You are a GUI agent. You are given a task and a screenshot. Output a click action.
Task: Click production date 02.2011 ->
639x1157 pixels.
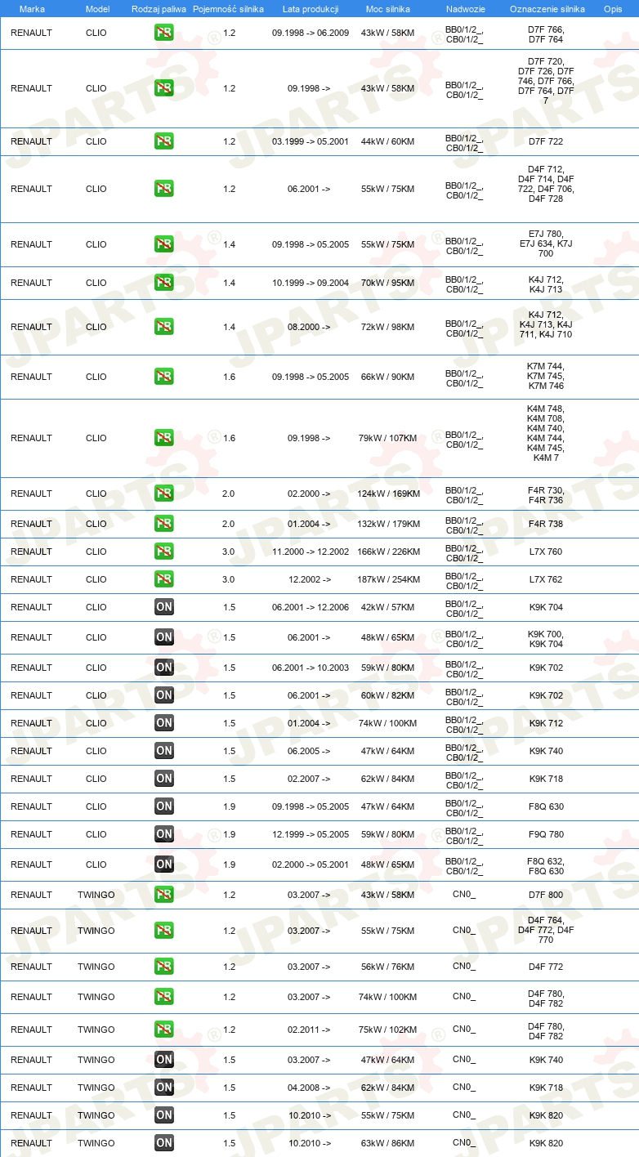pos(309,1030)
